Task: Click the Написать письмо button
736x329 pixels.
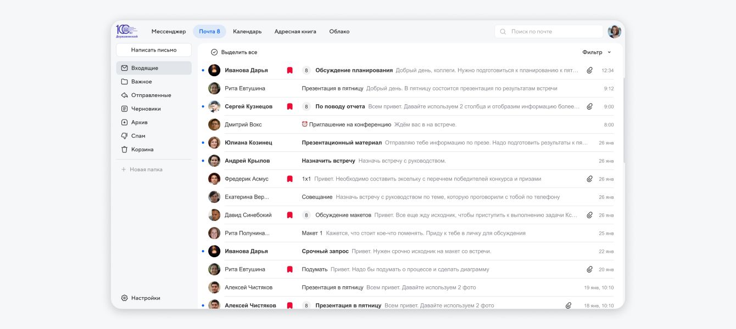Action: (154, 50)
